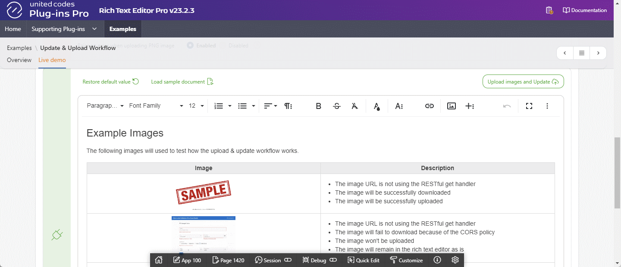
Task: Toggle Session in developer toolbar
Action: pyautogui.click(x=273, y=260)
